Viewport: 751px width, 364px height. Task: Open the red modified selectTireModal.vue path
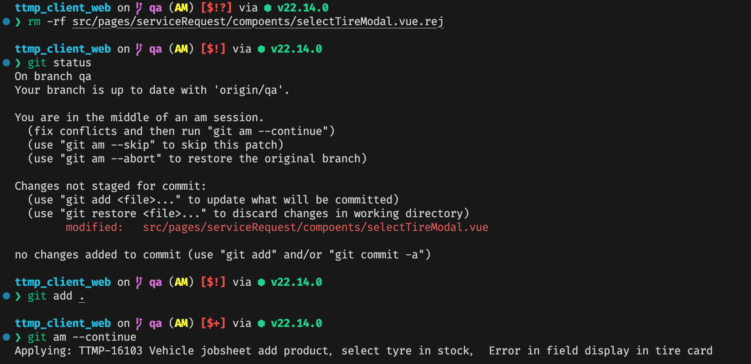point(316,227)
